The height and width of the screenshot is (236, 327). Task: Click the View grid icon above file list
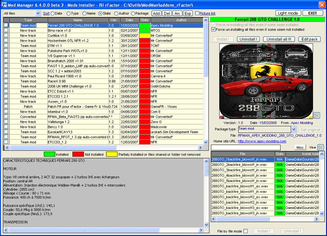(x=320, y=147)
